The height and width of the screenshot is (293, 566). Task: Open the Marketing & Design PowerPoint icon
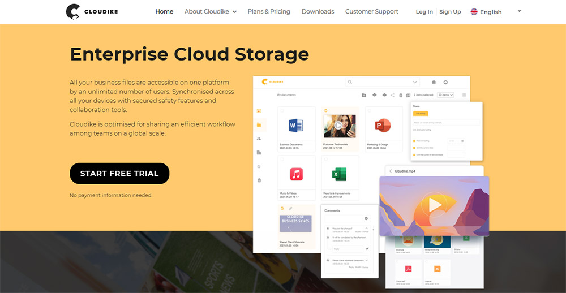(383, 125)
